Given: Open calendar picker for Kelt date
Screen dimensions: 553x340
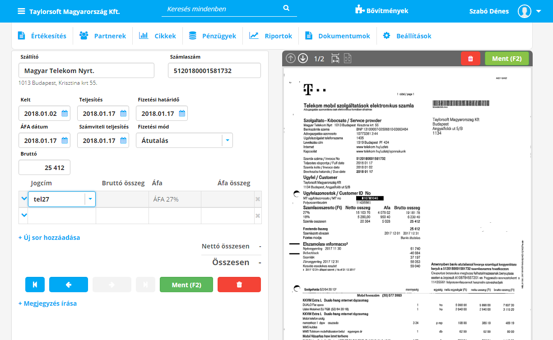Looking at the screenshot, I should coord(65,114).
